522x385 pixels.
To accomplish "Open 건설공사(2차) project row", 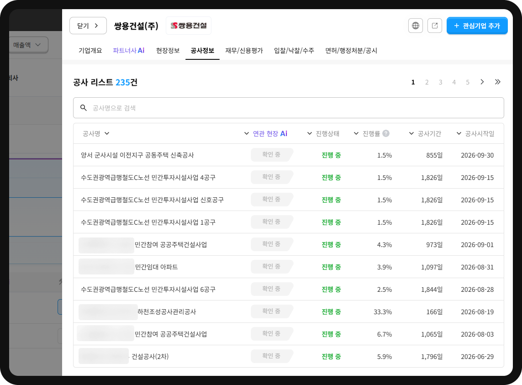I will pos(288,356).
